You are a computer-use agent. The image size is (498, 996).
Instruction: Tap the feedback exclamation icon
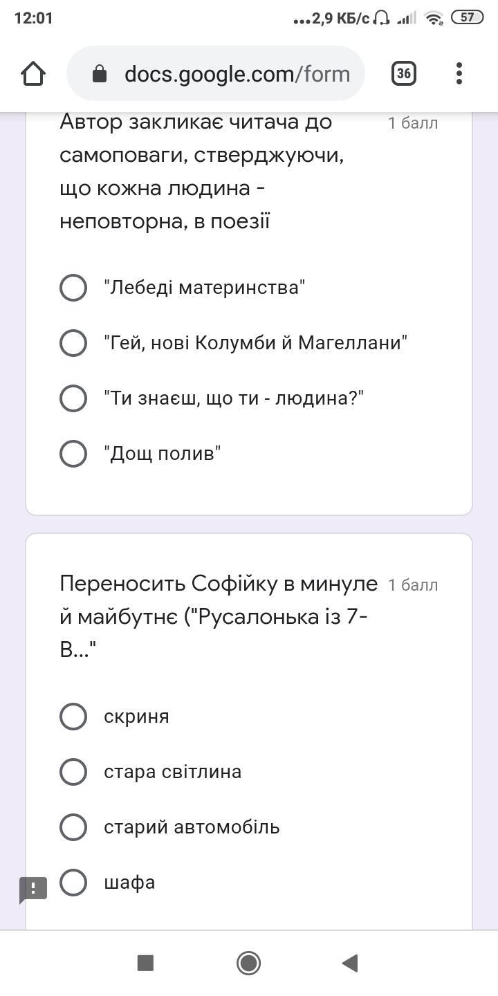[x=33, y=889]
